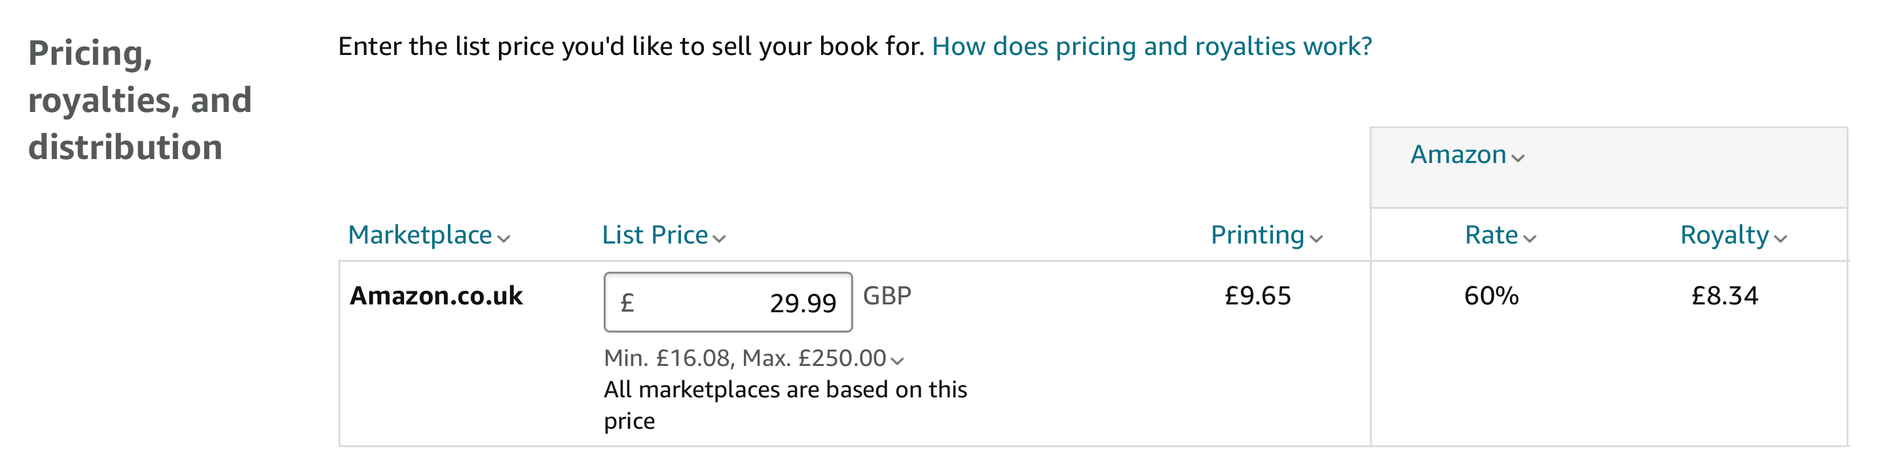Click the list price field showing 29.99
Image resolution: width=1893 pixels, height=472 pixels.
(x=727, y=302)
